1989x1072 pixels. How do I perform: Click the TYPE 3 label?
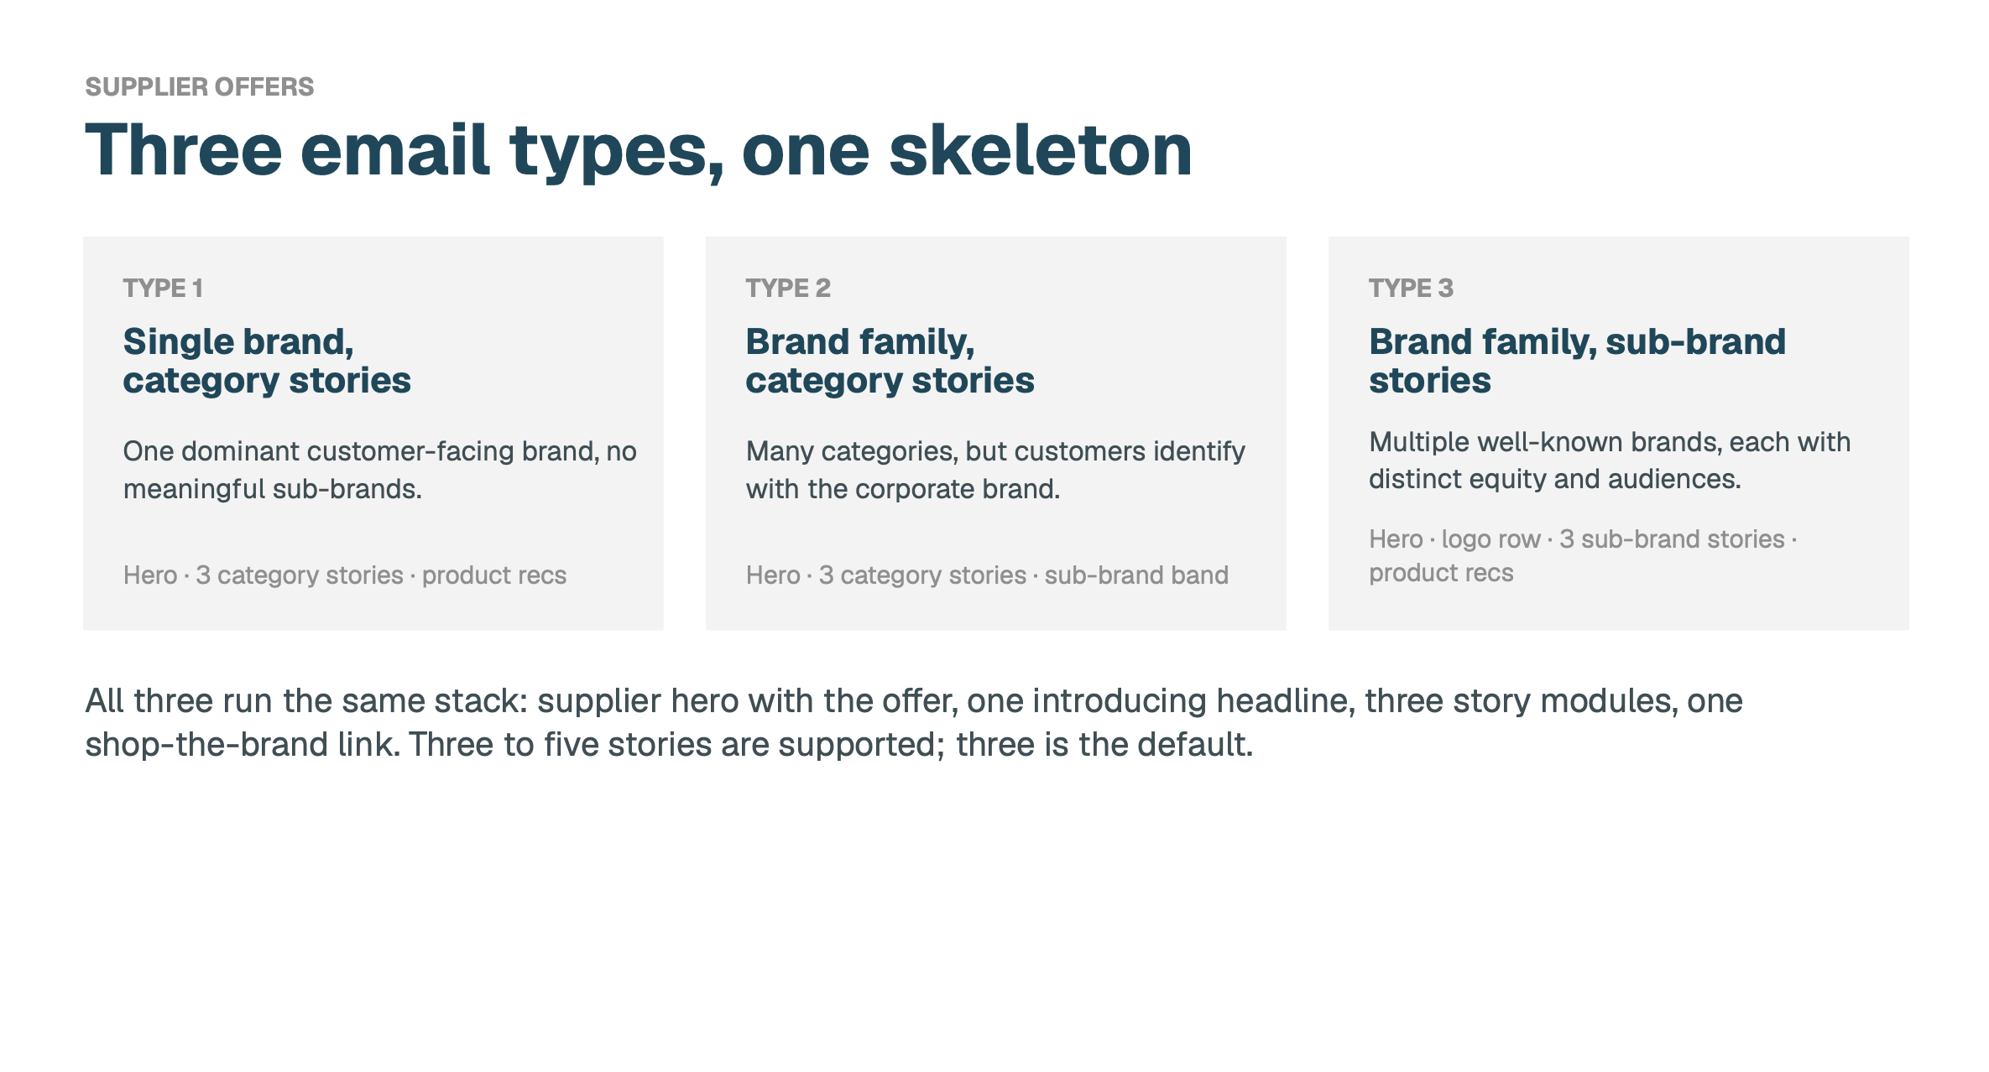tap(1411, 288)
